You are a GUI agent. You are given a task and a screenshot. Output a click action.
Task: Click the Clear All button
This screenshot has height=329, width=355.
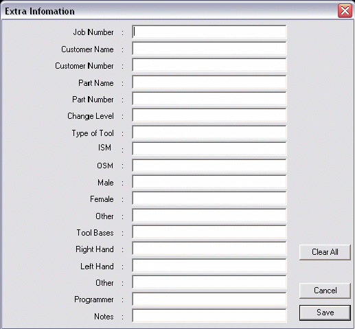pyautogui.click(x=325, y=252)
